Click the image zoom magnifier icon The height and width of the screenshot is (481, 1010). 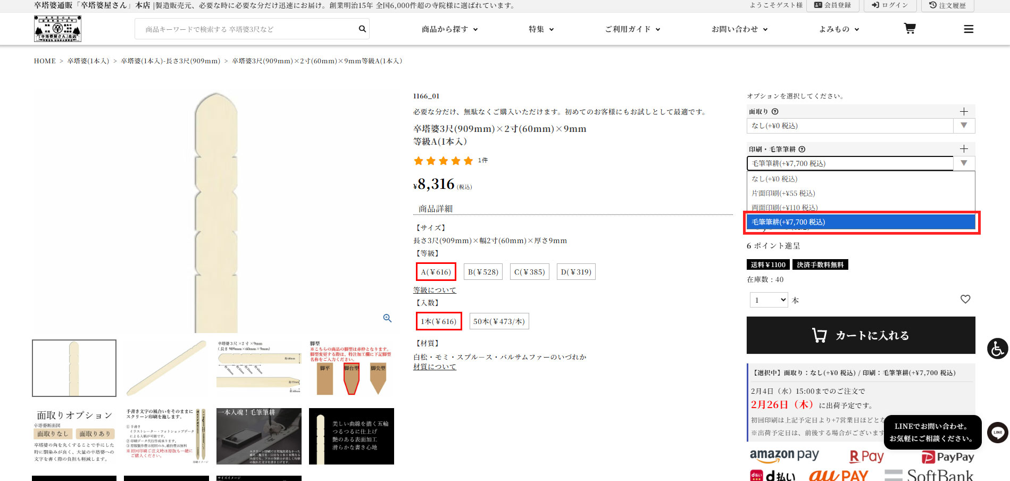click(387, 318)
